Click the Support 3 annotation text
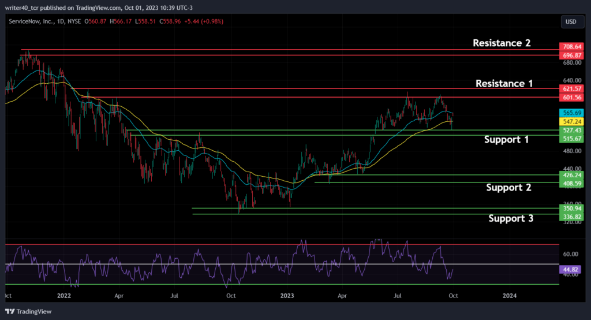Image resolution: width=591 pixels, height=320 pixels. point(511,218)
